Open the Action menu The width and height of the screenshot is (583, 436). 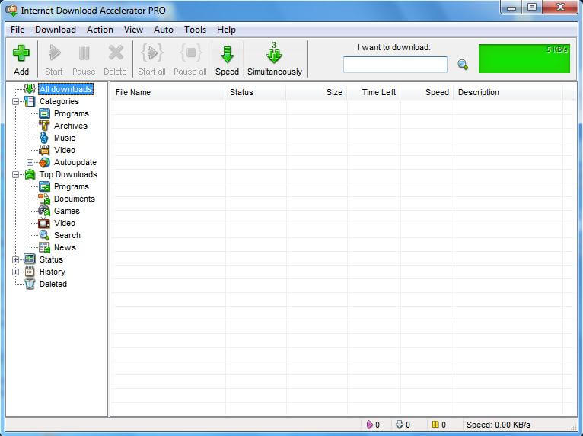(x=100, y=30)
